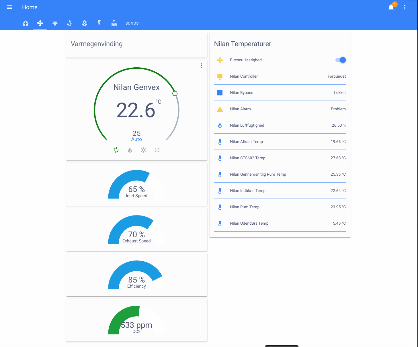
Task: Toggle the Blæser Hastighed switch
Action: tap(341, 60)
